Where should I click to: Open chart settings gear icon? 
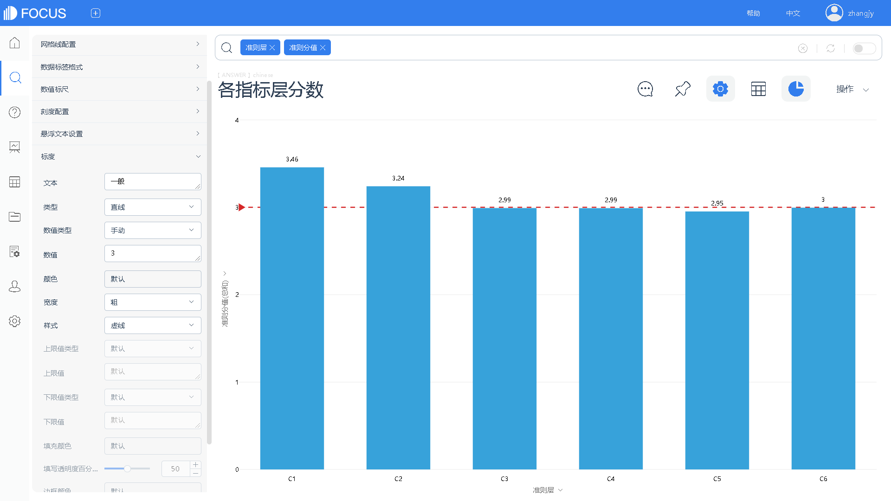(720, 89)
